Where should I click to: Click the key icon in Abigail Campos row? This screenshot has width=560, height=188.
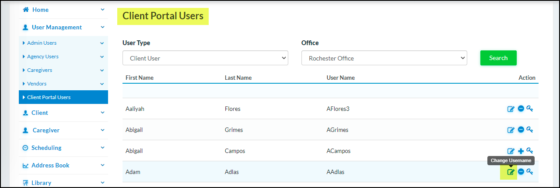pyautogui.click(x=529, y=151)
